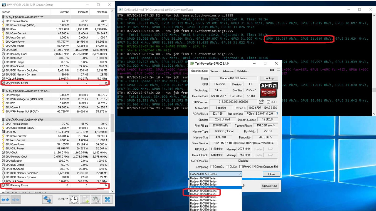This screenshot has width=376, height=211.
Task: Toggle the DirectCompute 5.0 checkbox
Action: click(254, 167)
